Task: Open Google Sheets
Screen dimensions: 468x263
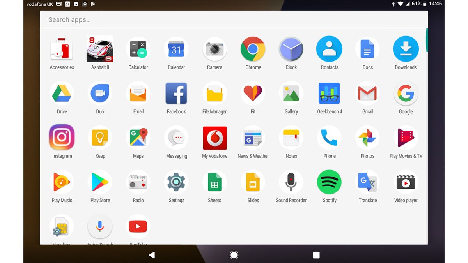Action: tap(214, 182)
